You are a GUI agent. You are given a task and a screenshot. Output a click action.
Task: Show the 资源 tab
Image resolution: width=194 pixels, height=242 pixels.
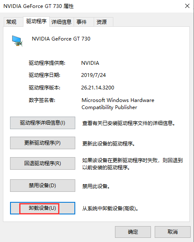coord(102,22)
